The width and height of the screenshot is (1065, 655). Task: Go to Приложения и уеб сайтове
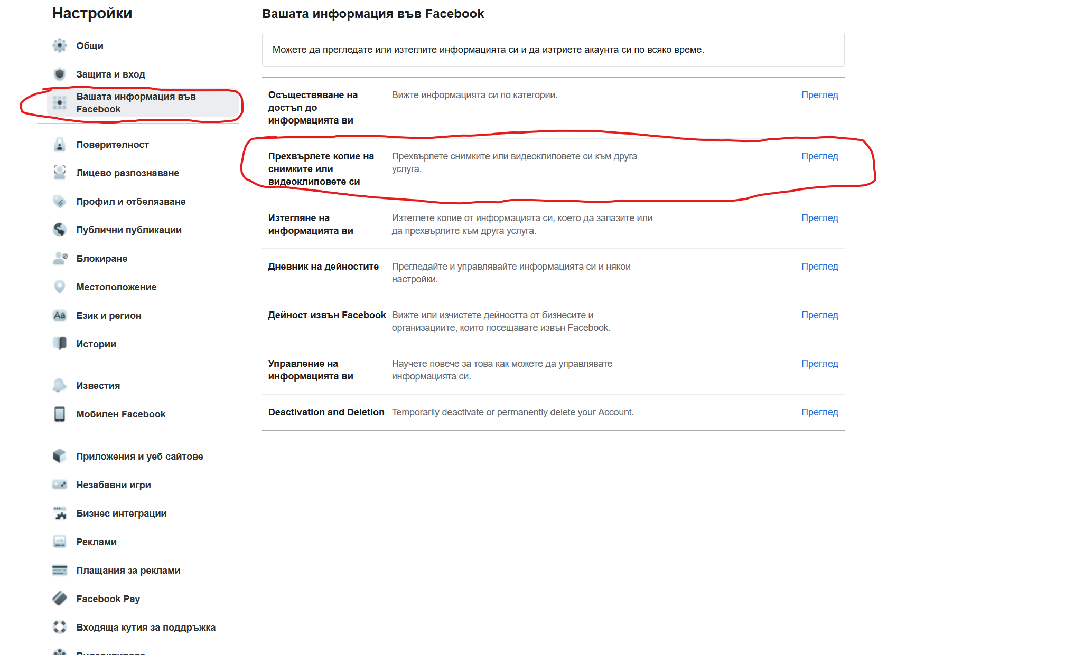tap(139, 456)
